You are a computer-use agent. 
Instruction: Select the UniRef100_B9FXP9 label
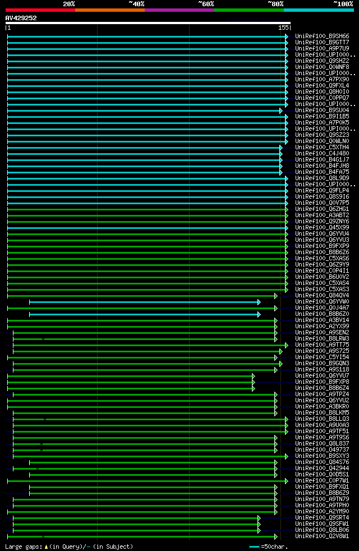point(322,246)
